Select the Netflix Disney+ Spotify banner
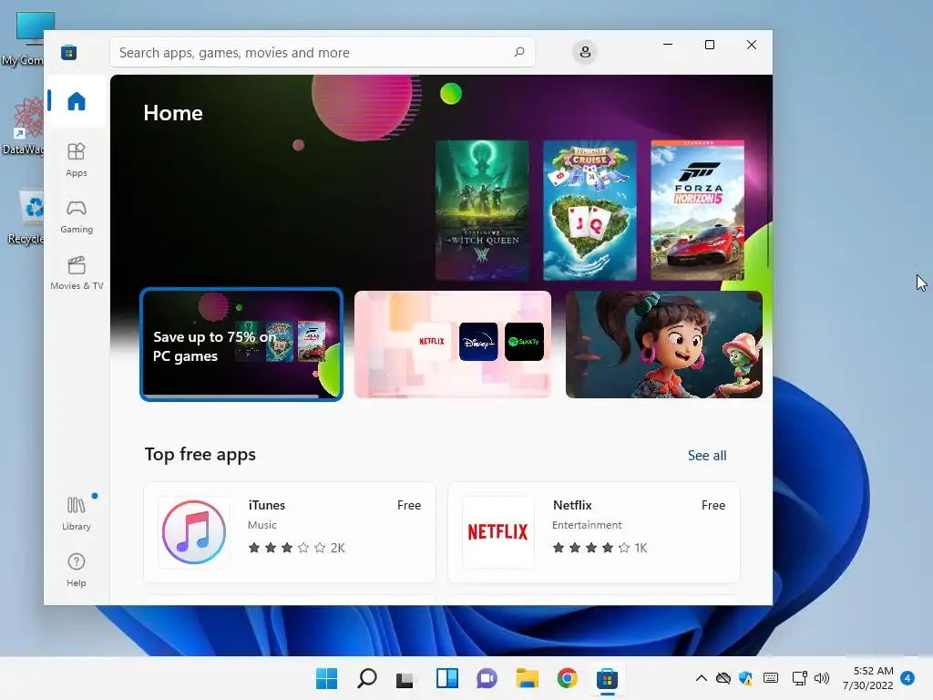Viewport: 933px width, 700px height. point(453,345)
